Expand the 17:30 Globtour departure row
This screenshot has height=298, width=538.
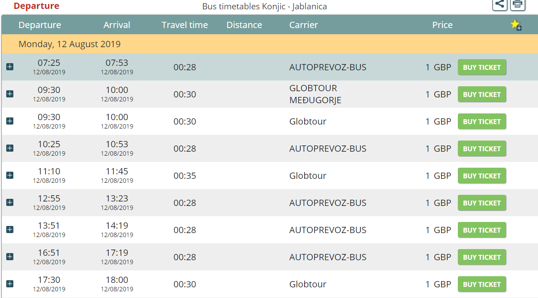tap(10, 284)
